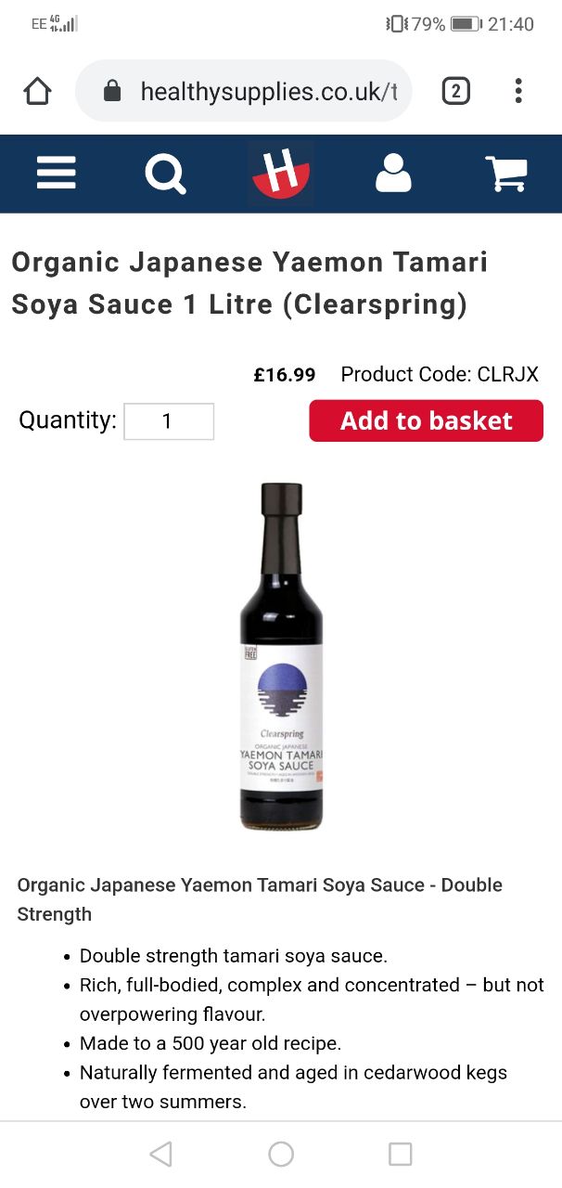Viewport: 562px width, 1188px height.
Task: Select the healthysupplies.co.uk address bar
Action: coord(243,91)
